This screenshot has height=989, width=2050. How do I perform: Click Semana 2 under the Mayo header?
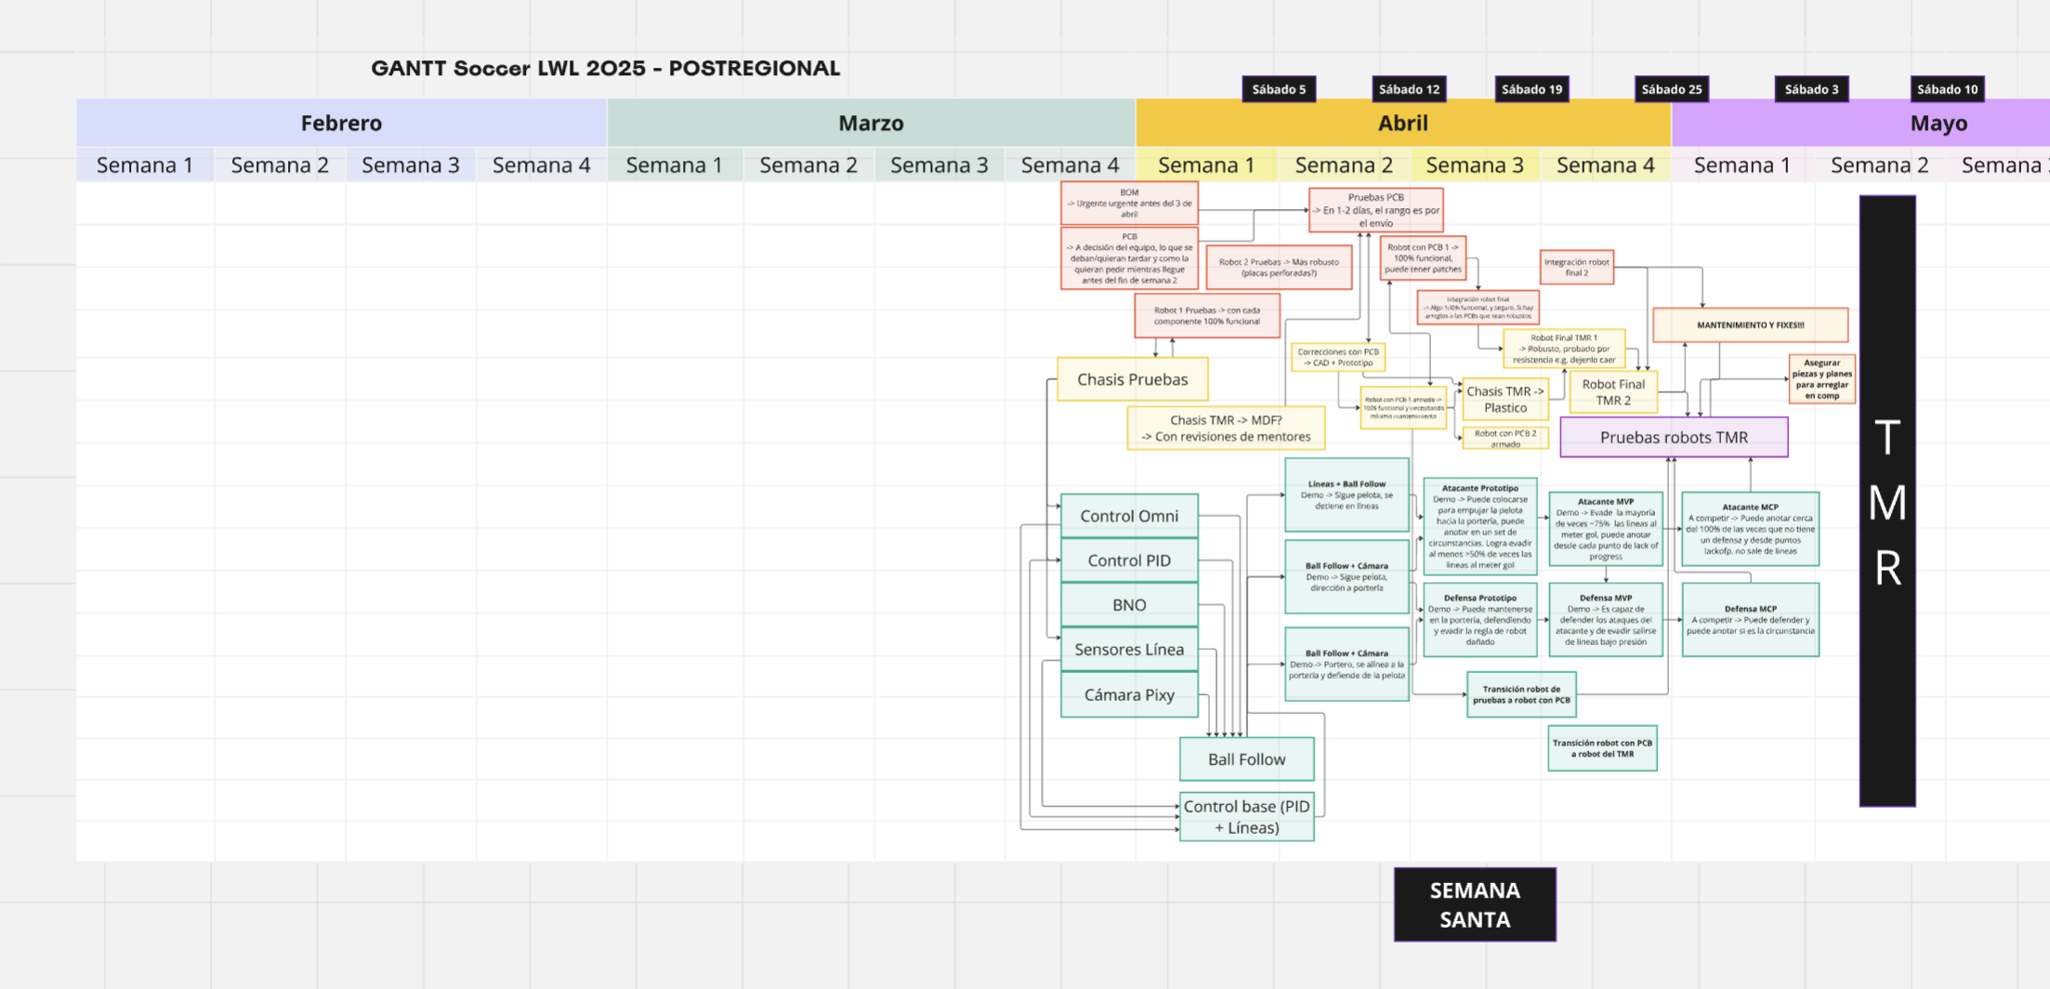(x=1879, y=165)
